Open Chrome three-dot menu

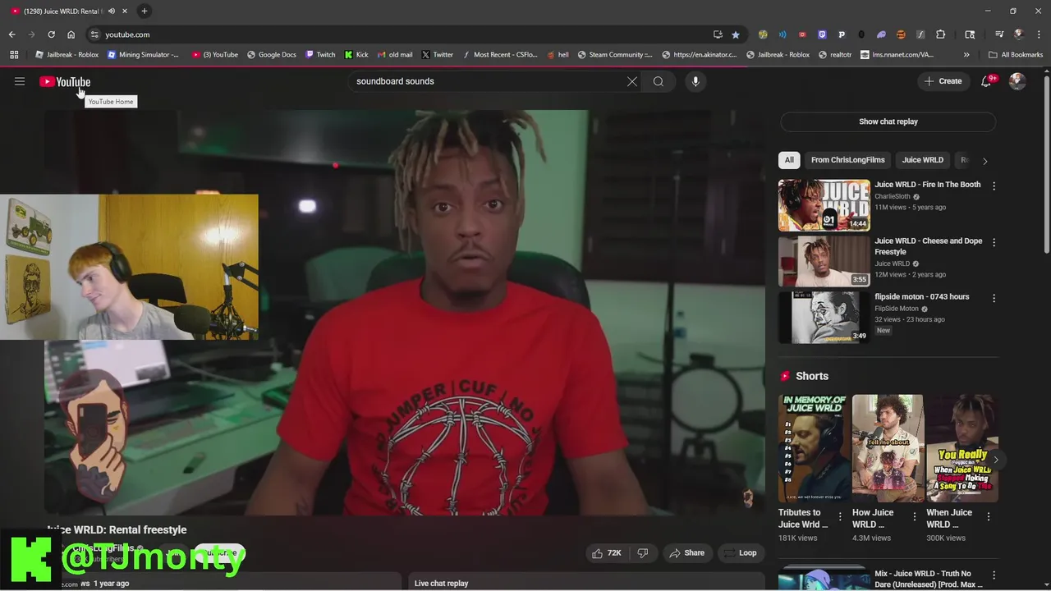(1039, 34)
